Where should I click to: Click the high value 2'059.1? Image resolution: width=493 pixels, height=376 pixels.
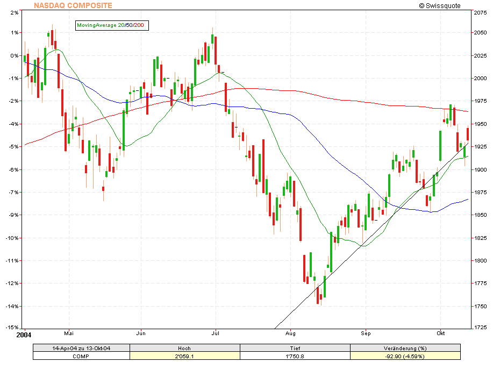(x=184, y=356)
